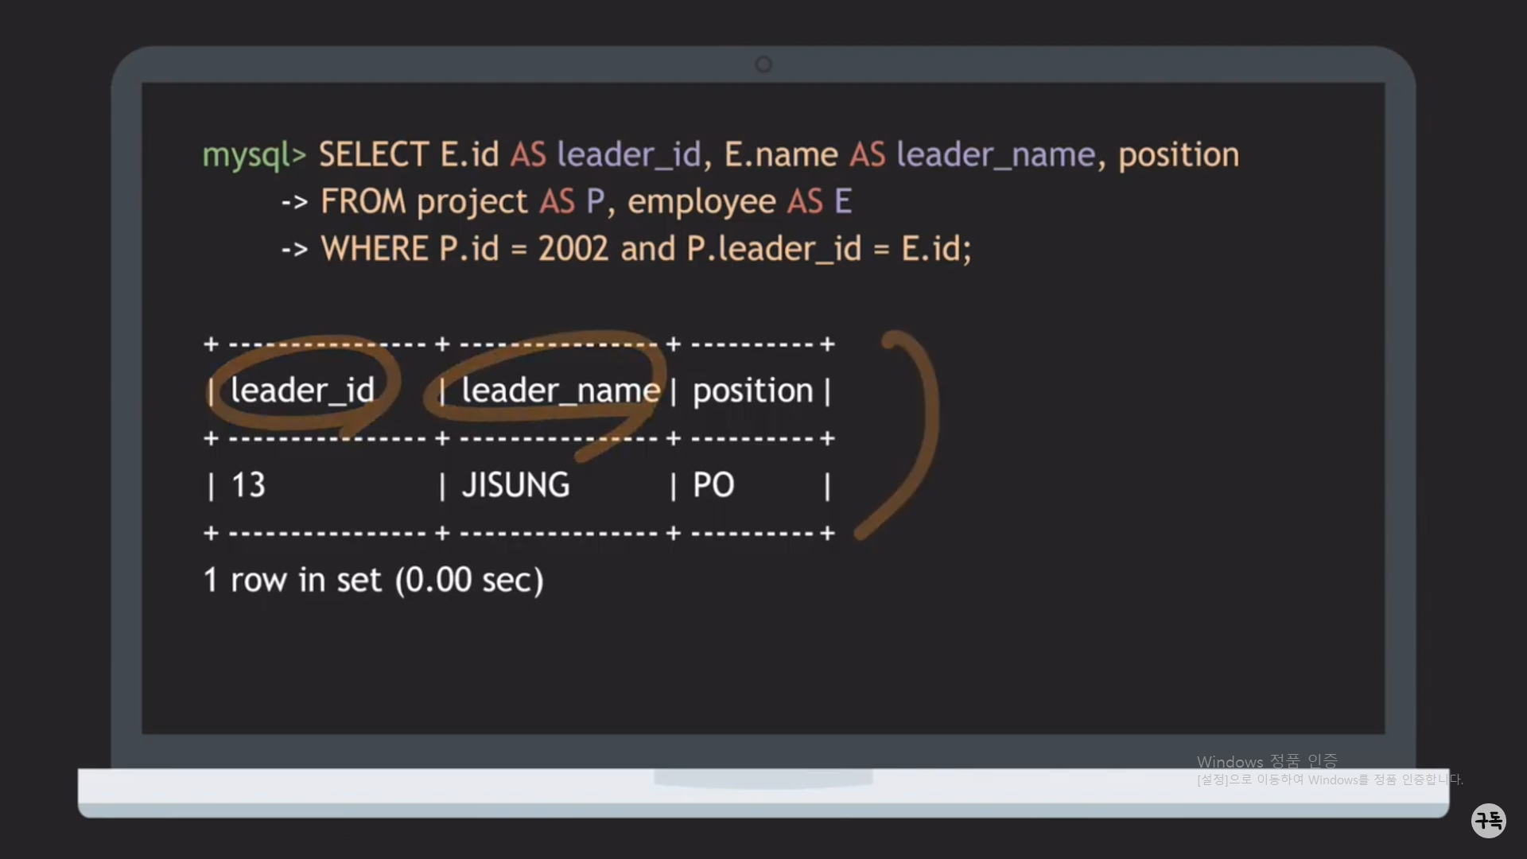Click the position column header in table
Image resolution: width=1527 pixels, height=859 pixels.
pos(752,391)
